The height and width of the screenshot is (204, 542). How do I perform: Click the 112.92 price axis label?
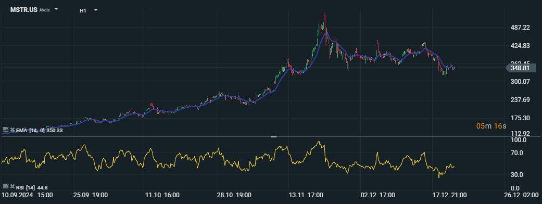coord(520,133)
